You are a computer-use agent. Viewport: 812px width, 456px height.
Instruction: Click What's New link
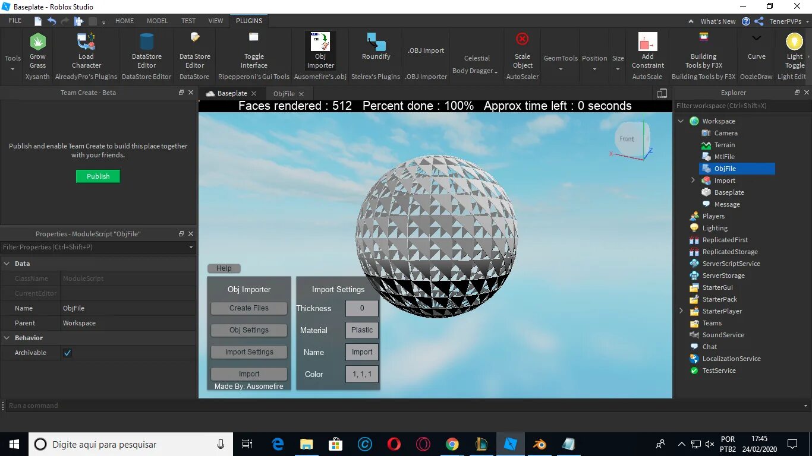pos(717,21)
